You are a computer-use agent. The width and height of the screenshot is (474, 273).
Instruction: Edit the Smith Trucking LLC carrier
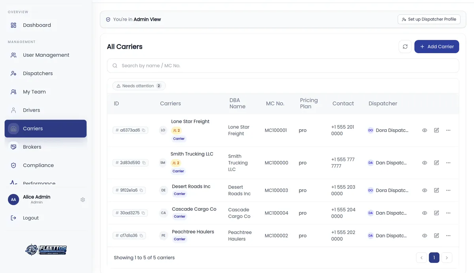[x=436, y=163]
